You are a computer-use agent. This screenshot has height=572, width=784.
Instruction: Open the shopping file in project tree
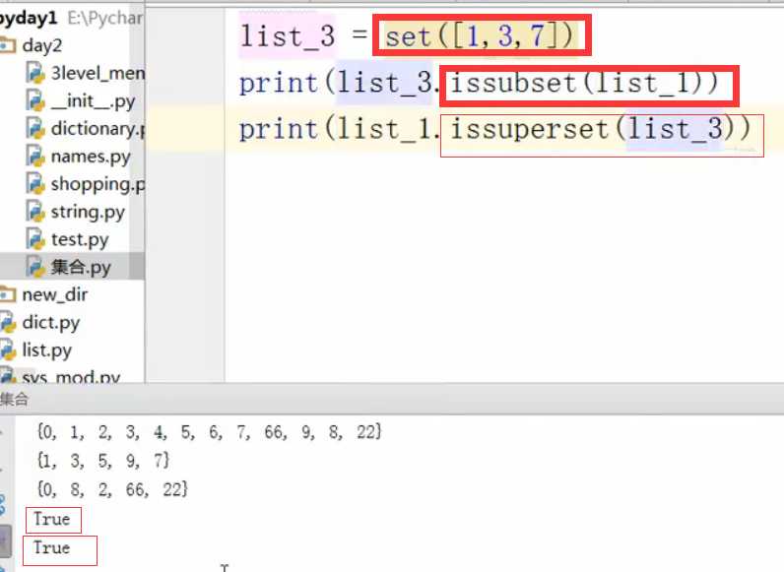click(x=98, y=184)
